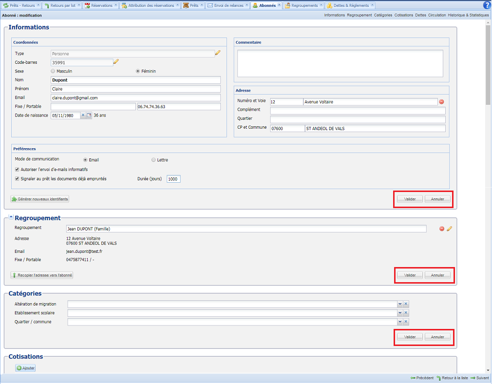492x384 pixels.
Task: Open the date of birth calendar picker
Action: tap(89, 115)
